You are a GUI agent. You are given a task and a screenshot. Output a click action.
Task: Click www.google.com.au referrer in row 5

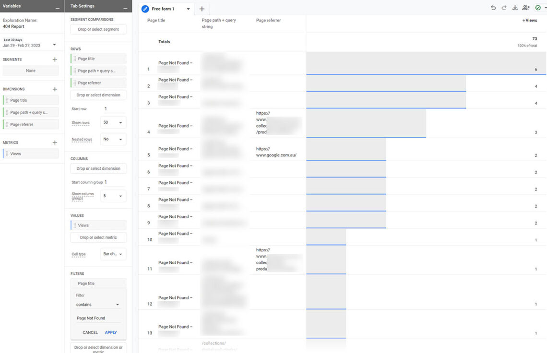click(276, 152)
